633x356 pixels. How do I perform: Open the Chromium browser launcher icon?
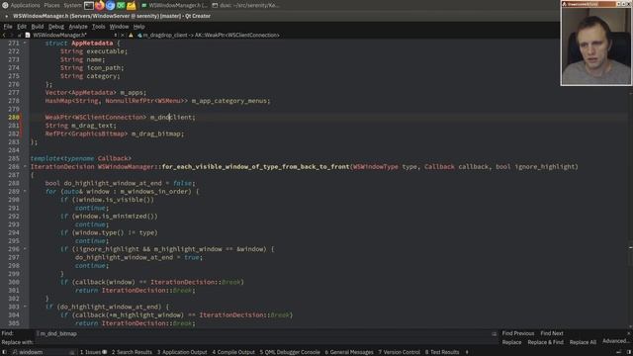click(110, 5)
